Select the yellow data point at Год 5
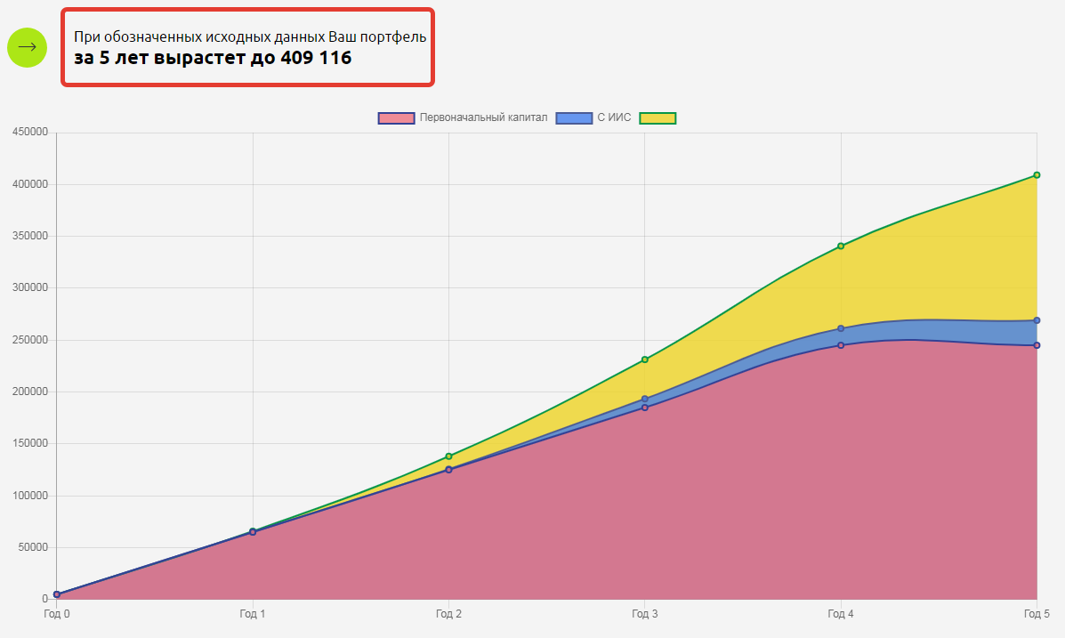Viewport: 1065px width, 638px height. coord(1037,175)
